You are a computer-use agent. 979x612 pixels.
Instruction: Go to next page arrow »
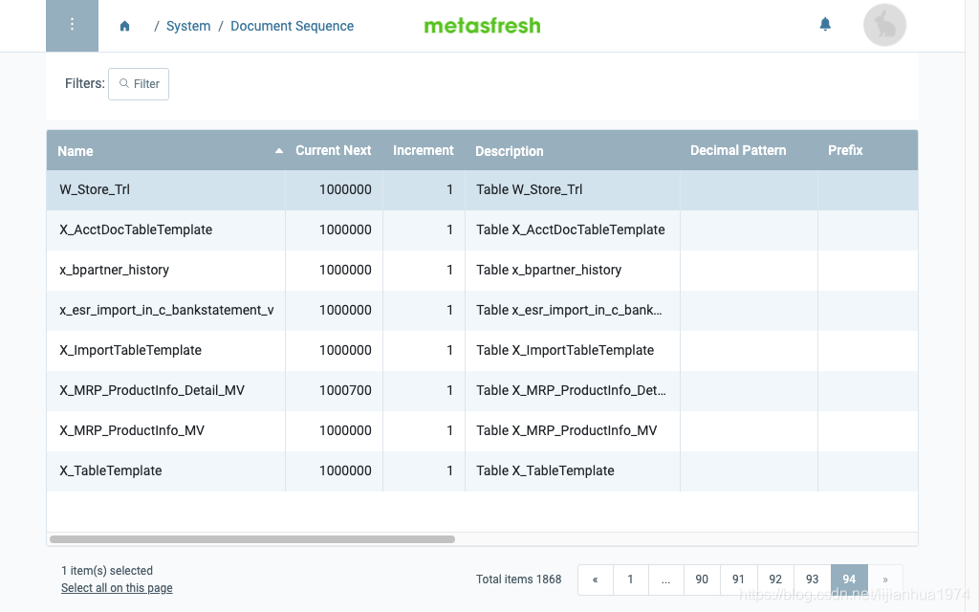tap(884, 579)
